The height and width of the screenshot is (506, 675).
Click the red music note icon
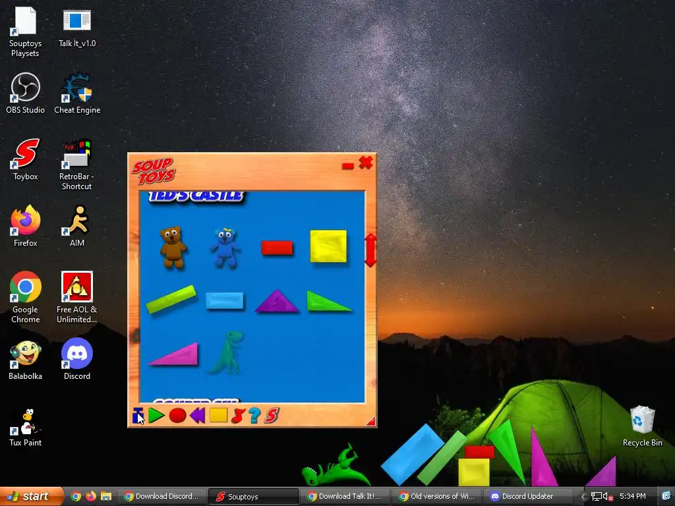point(238,416)
